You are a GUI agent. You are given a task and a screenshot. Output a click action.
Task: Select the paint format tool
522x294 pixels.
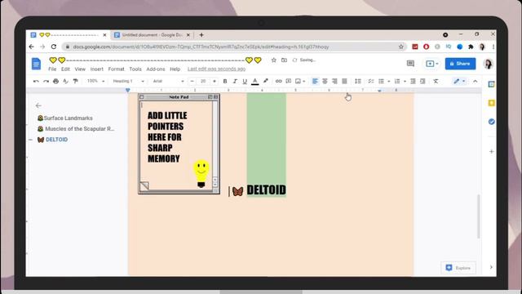coord(76,81)
